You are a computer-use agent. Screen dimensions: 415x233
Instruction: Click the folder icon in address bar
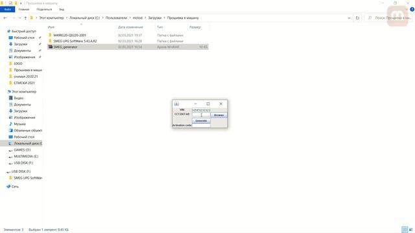coord(32,18)
